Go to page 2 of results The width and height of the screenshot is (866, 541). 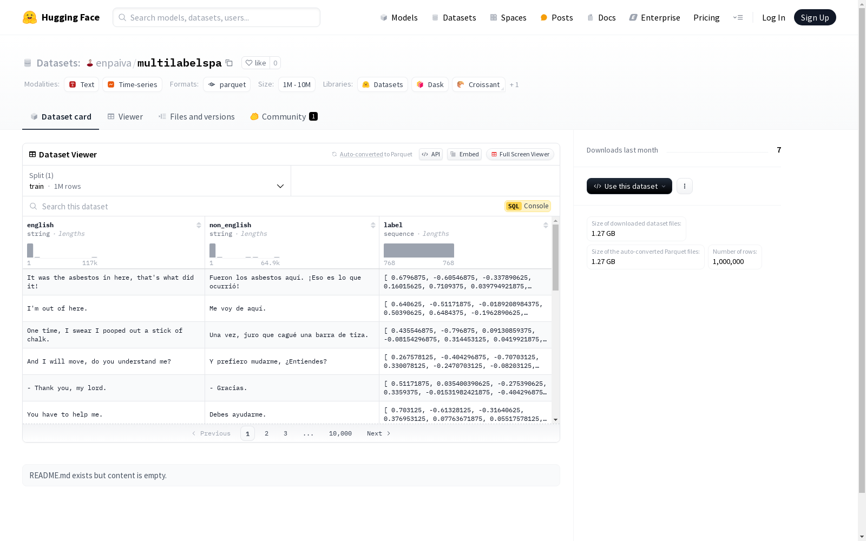pyautogui.click(x=266, y=433)
